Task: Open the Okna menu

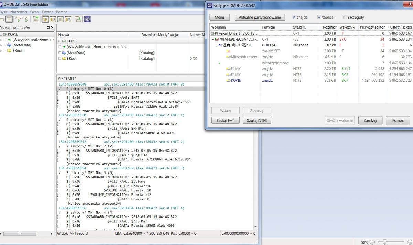Action: 34,12
